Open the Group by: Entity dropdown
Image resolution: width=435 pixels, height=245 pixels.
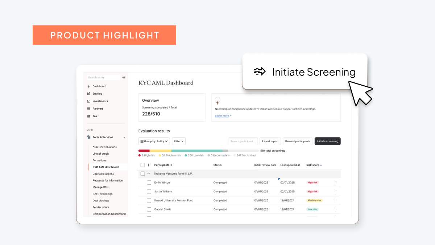[154, 141]
